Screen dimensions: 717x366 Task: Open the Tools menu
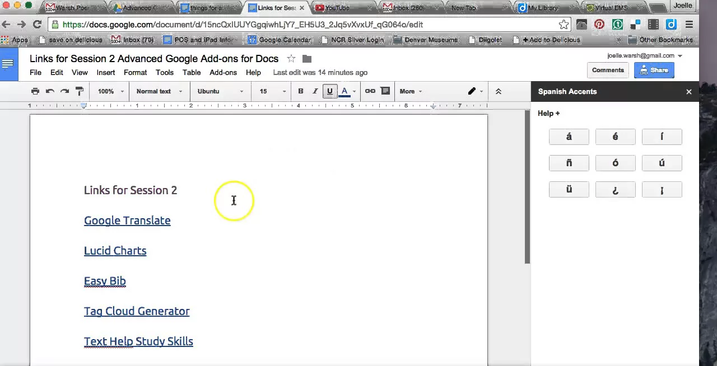[x=165, y=72]
